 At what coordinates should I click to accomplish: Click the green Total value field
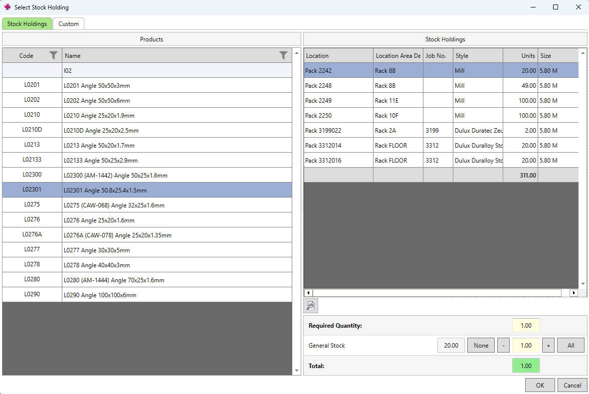(526, 366)
